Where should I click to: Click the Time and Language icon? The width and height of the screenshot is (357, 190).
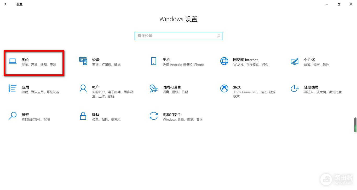click(153, 88)
